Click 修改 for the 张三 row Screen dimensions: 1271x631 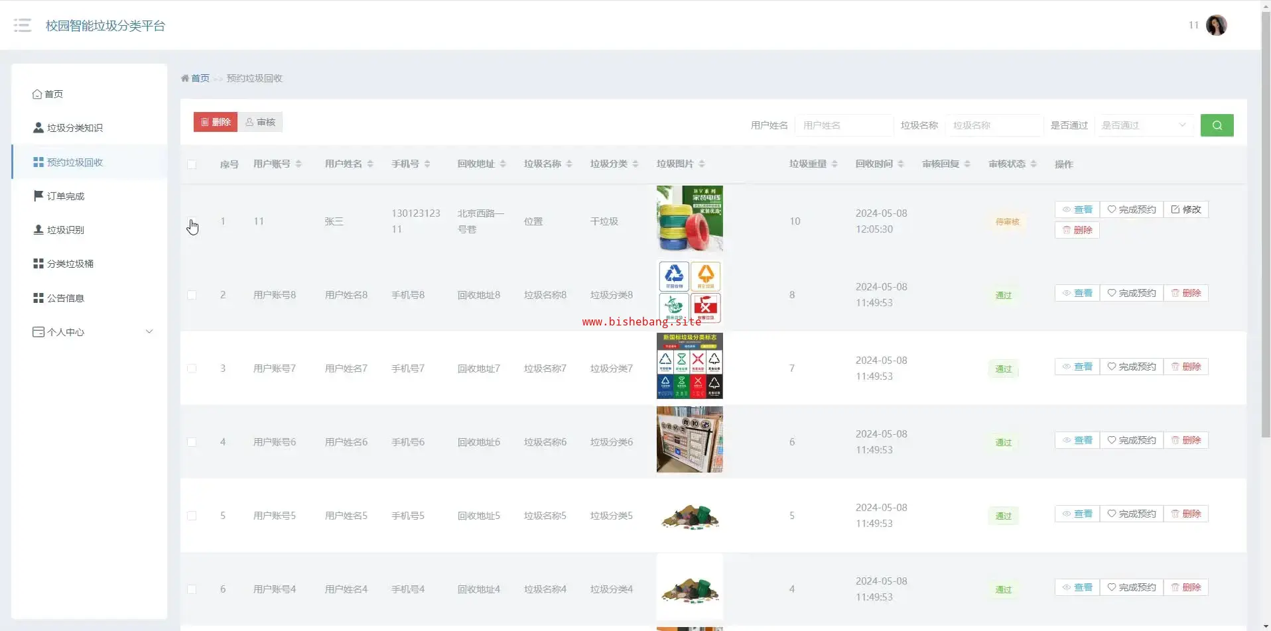click(1186, 209)
